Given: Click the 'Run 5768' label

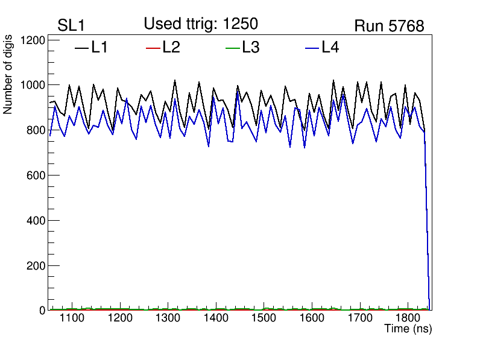Looking at the screenshot, I should pos(389,26).
